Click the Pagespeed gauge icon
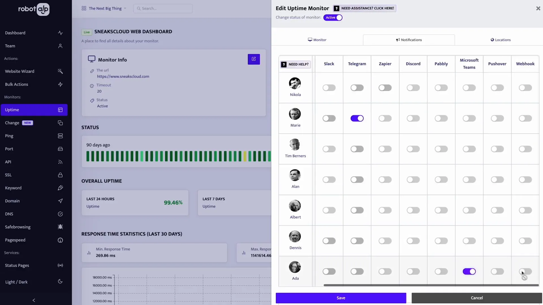The height and width of the screenshot is (305, 543). 60,240
